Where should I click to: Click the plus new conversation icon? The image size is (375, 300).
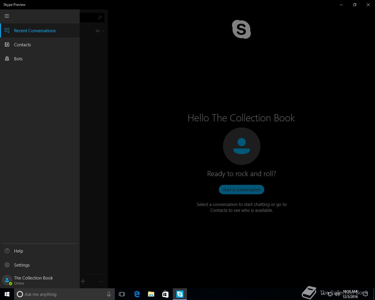[x=83, y=281]
